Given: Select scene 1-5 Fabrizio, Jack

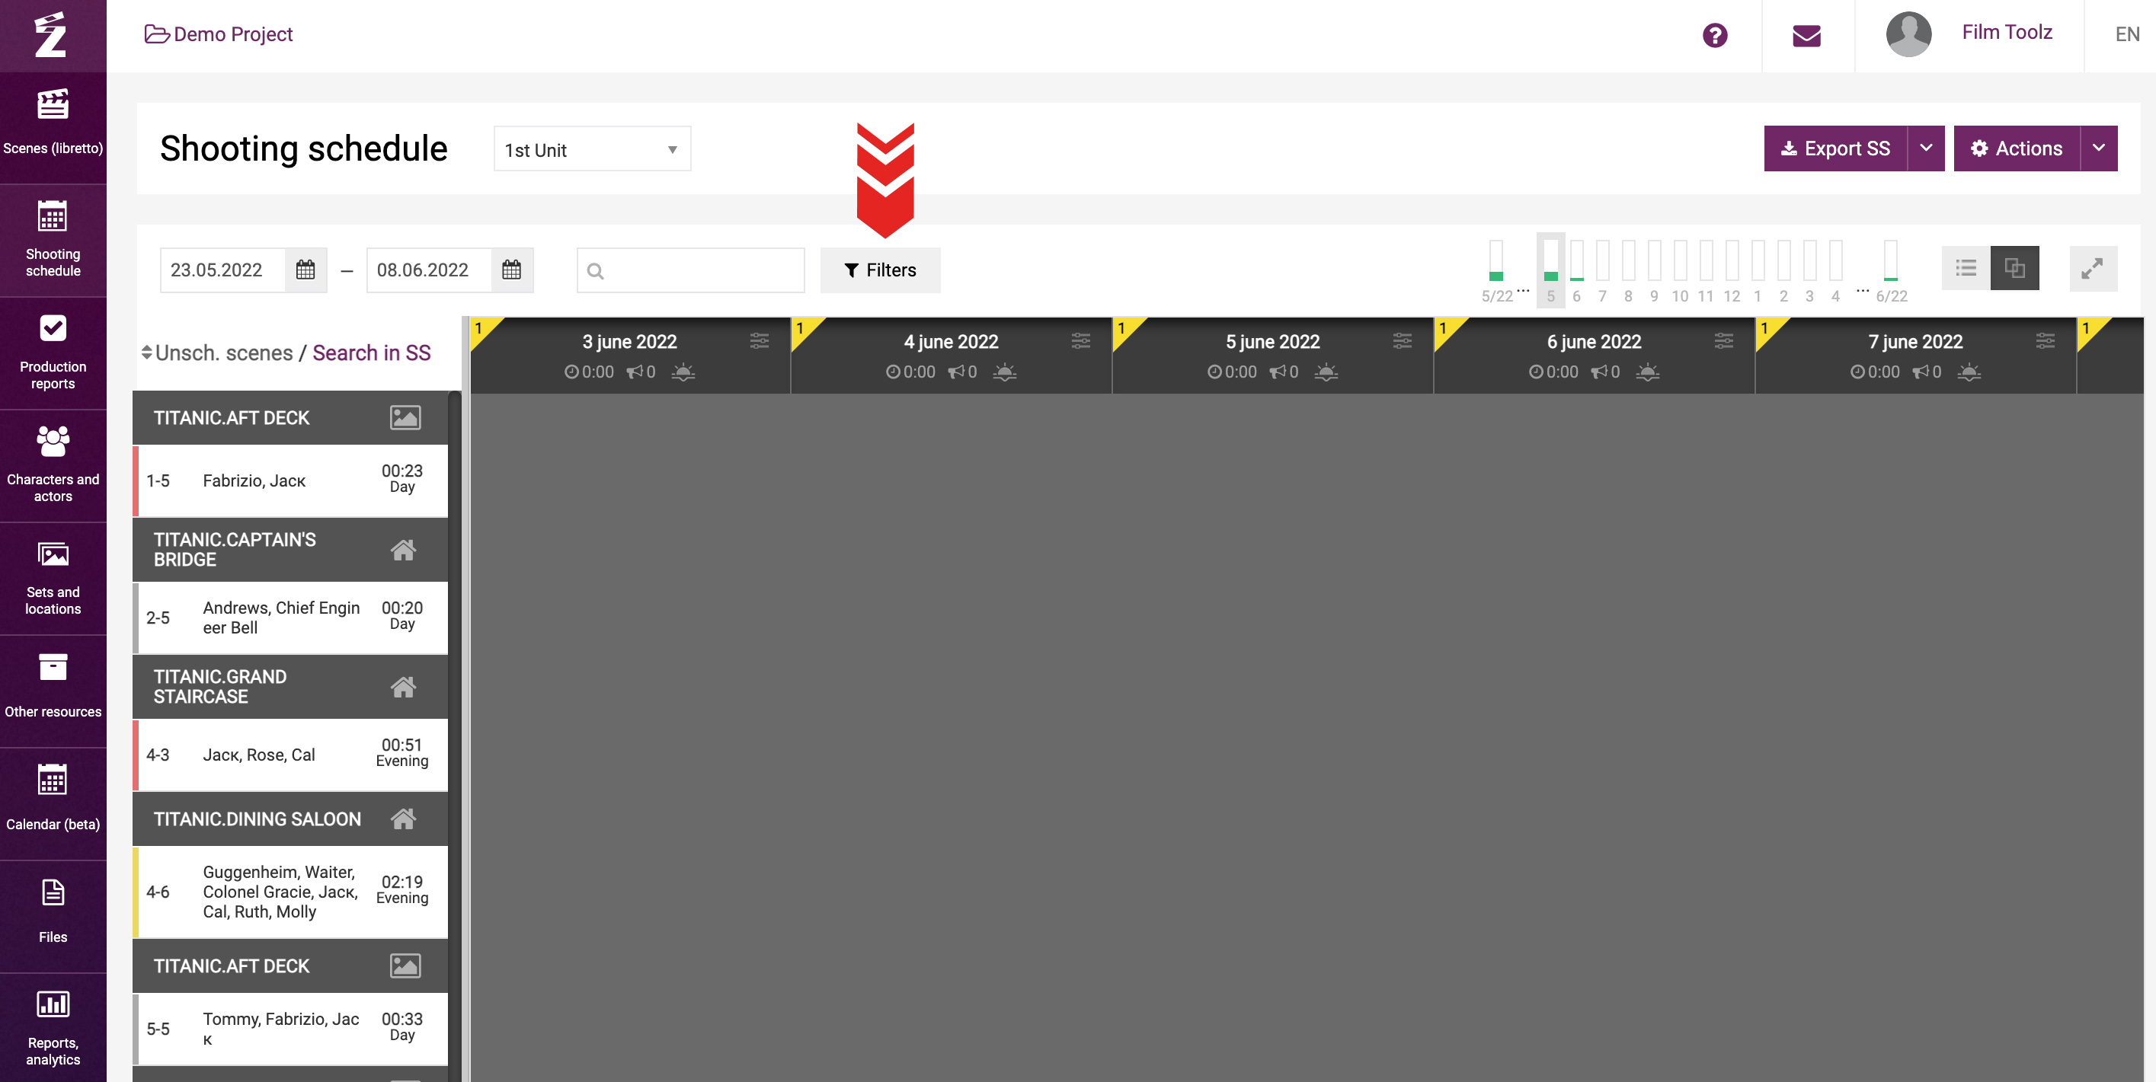Looking at the screenshot, I should coord(289,480).
